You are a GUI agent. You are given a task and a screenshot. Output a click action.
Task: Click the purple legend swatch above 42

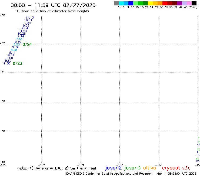click(x=179, y=3)
